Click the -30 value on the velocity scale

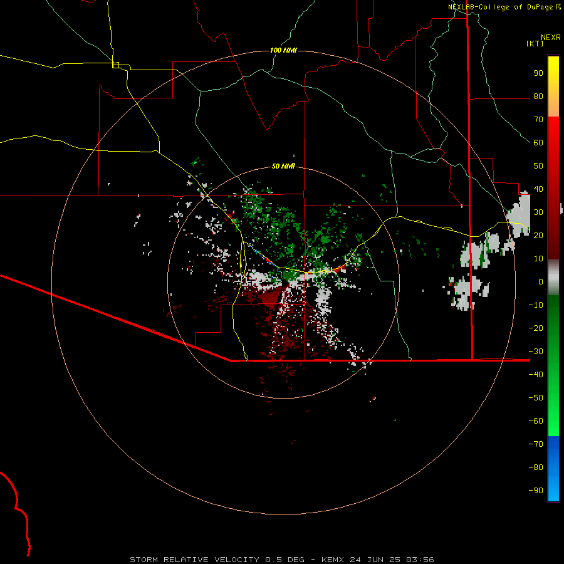point(536,352)
